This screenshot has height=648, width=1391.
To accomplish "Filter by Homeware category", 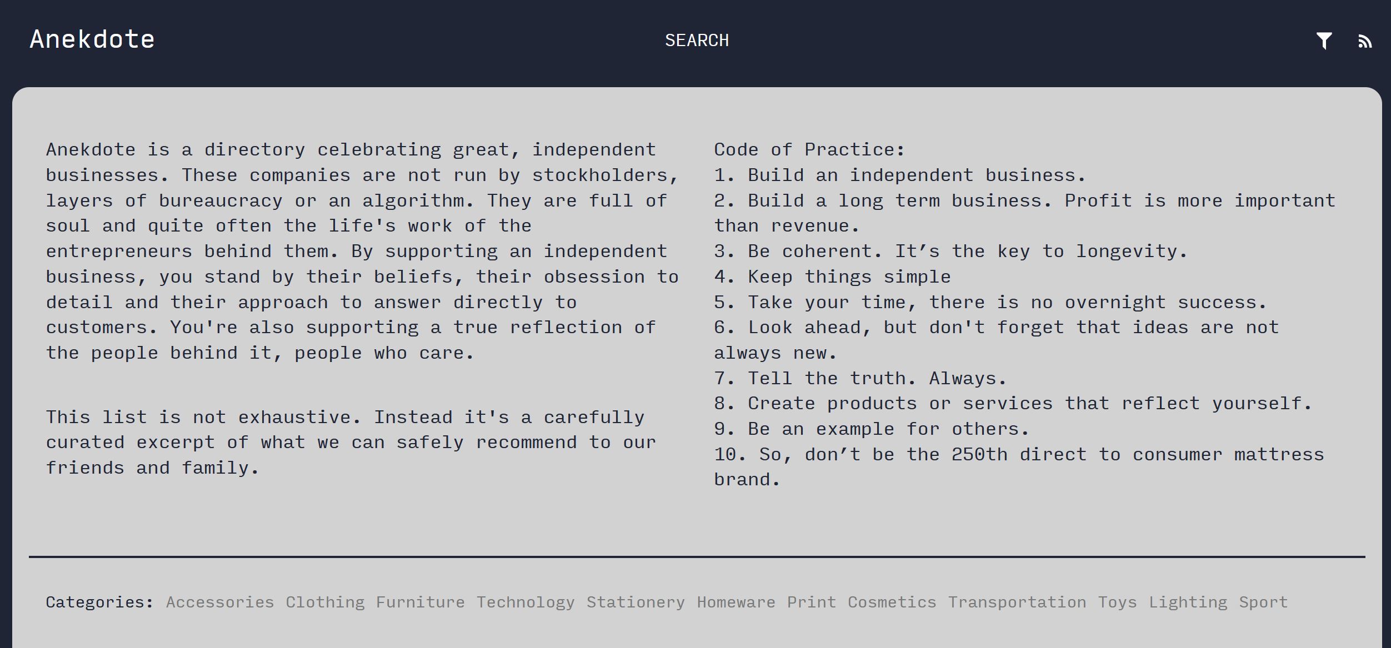I will coord(736,602).
